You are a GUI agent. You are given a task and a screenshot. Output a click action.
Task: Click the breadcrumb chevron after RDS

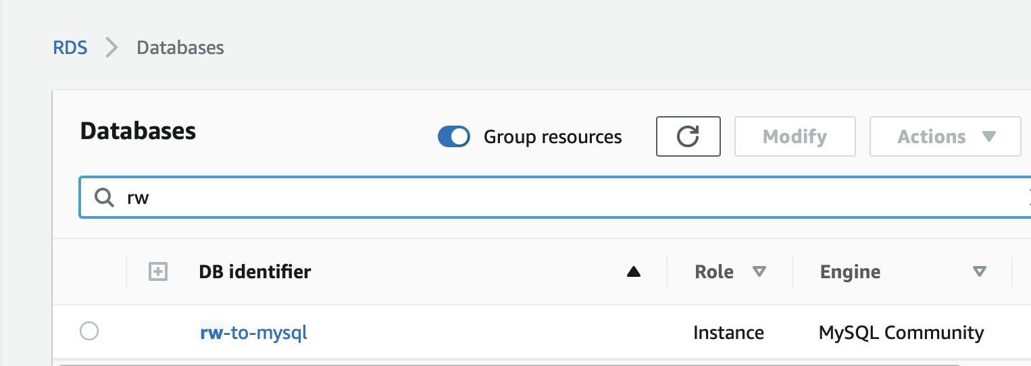click(x=112, y=48)
